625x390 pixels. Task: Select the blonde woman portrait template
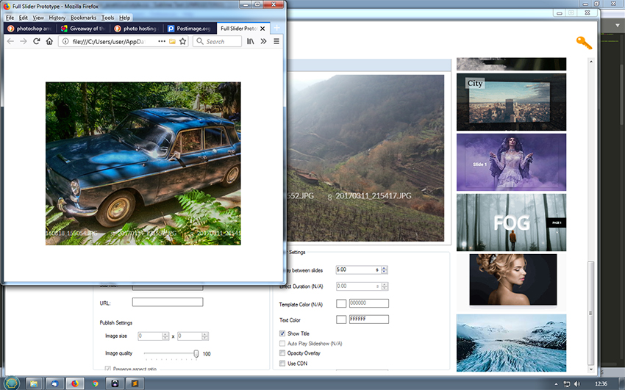512,281
